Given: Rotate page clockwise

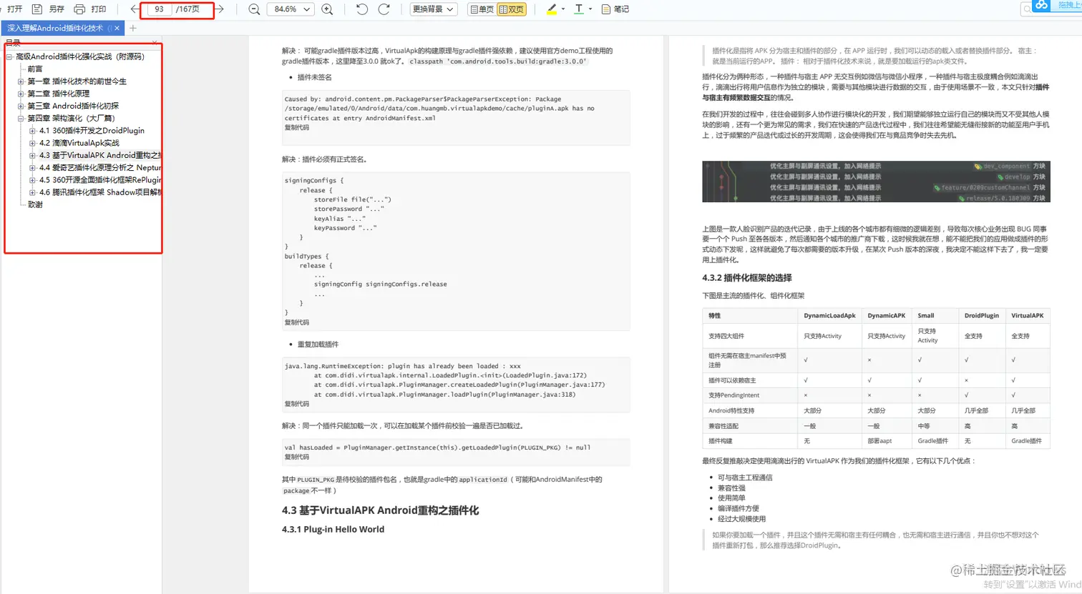Looking at the screenshot, I should [x=384, y=9].
